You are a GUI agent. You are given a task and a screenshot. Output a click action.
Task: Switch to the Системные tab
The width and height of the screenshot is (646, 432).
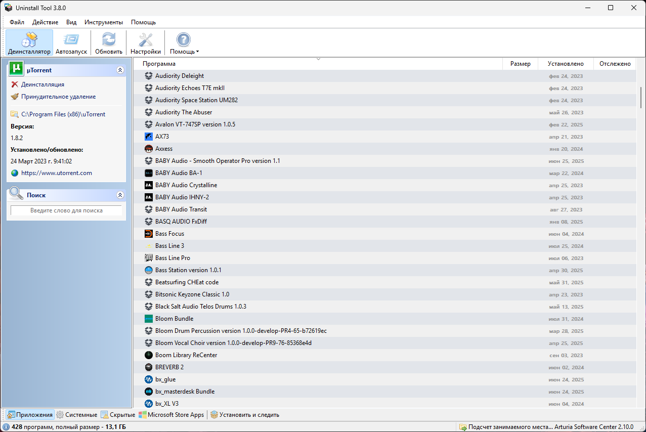[x=76, y=415]
